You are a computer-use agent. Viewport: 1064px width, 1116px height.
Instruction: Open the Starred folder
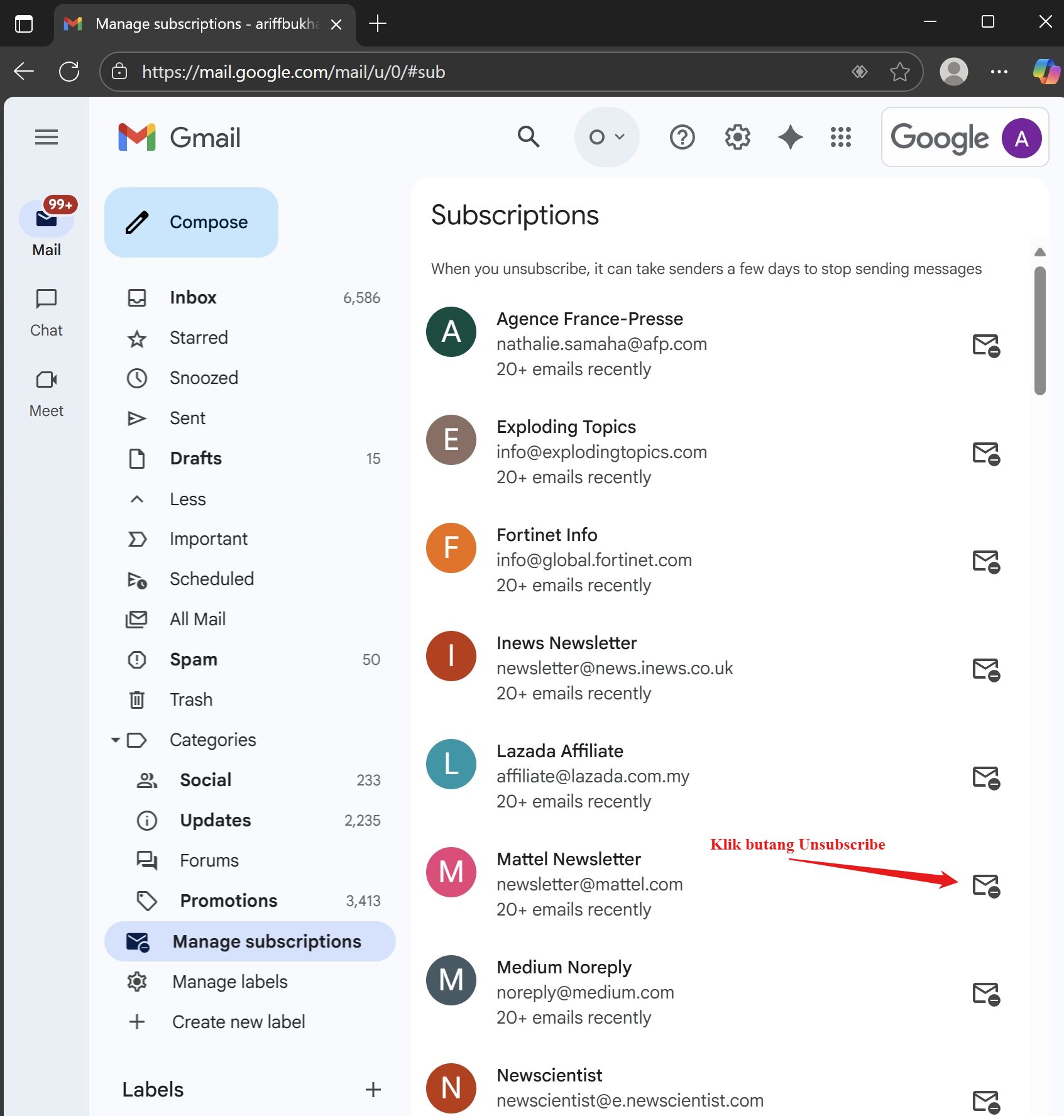(250, 337)
